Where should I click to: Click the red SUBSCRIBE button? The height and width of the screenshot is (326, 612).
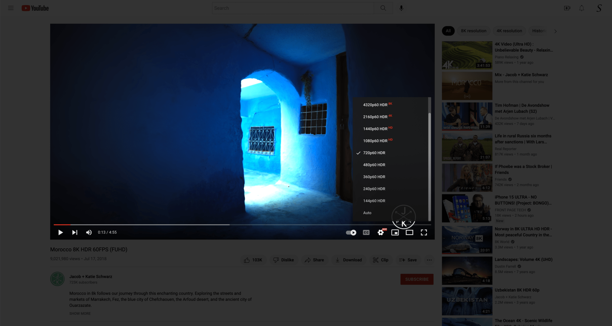coord(417,279)
